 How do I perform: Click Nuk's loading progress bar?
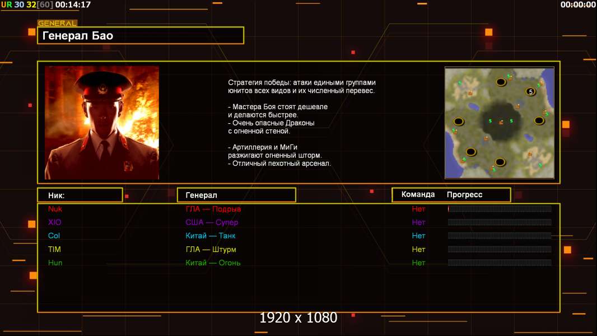point(500,208)
